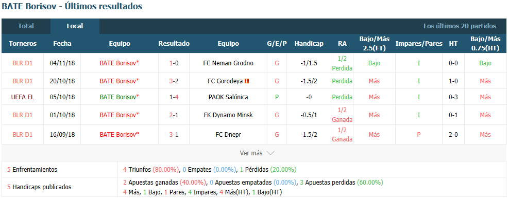Image resolution: width=508 pixels, height=199 pixels.
Task: Click the UEFA EL tournament label
Action: click(x=22, y=97)
